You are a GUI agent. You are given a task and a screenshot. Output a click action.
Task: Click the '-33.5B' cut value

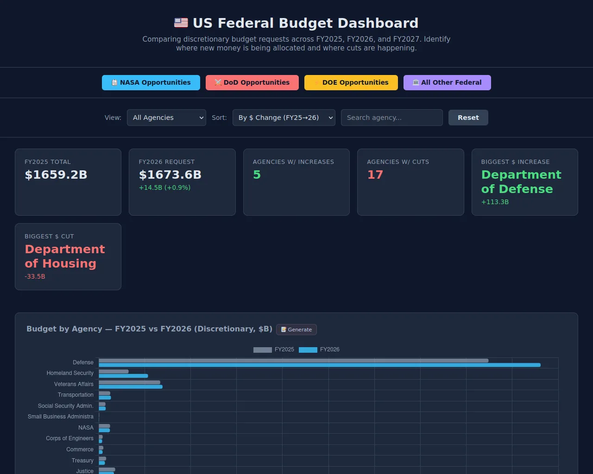point(35,276)
